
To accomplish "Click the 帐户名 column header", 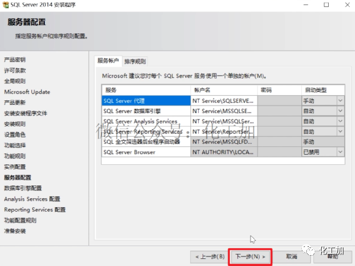I will click(224, 90).
